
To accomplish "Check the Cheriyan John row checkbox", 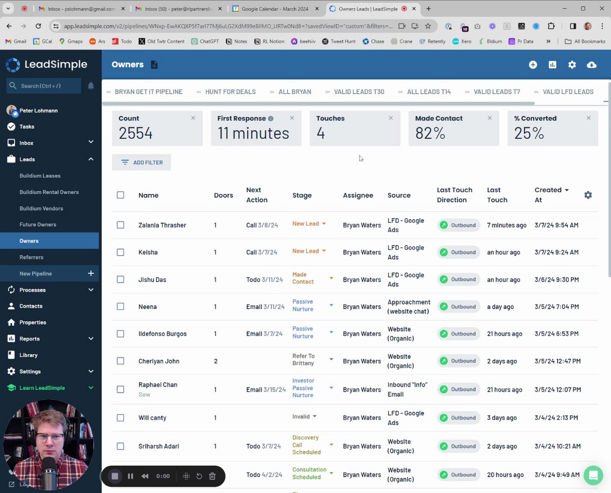I will pos(120,361).
